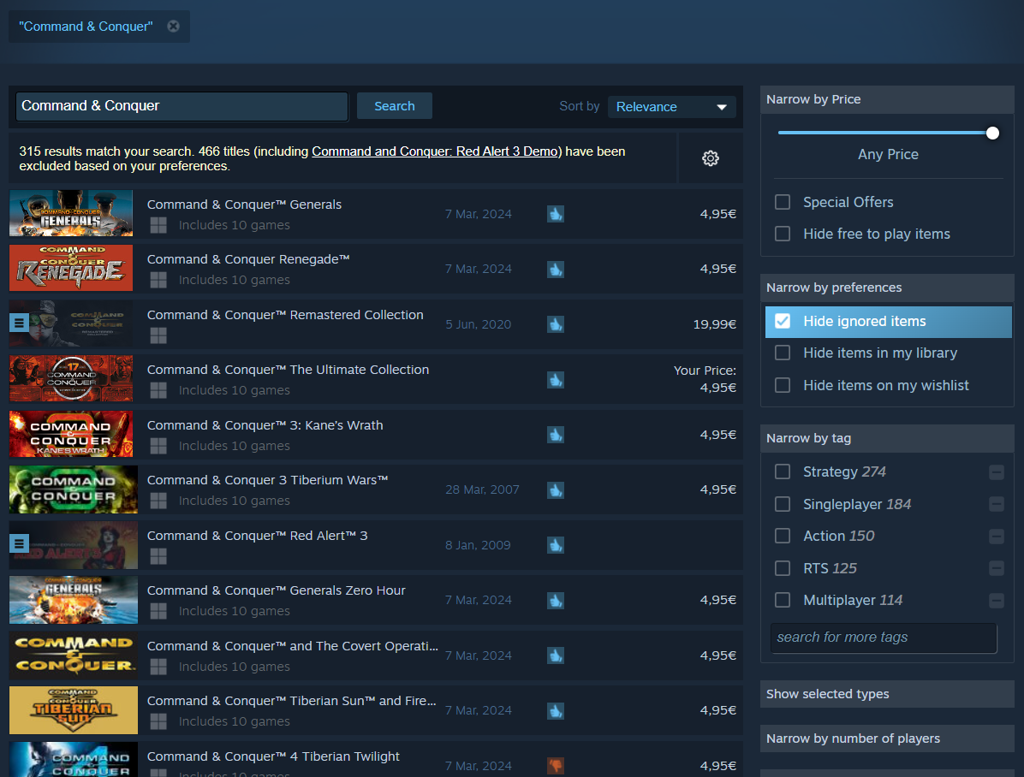Screen dimensions: 1024x777
Task: Click thumbs-up icon for The Ultimate Collection
Action: [x=556, y=380]
